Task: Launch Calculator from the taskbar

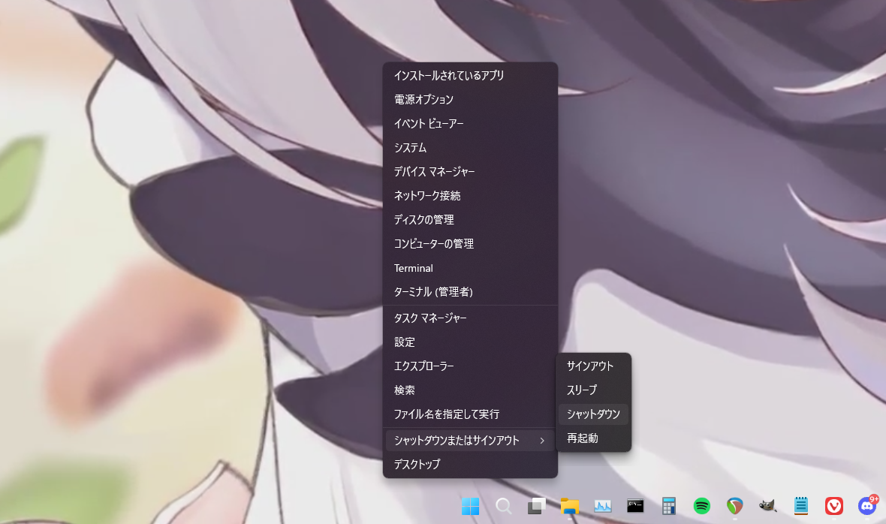Action: [668, 506]
